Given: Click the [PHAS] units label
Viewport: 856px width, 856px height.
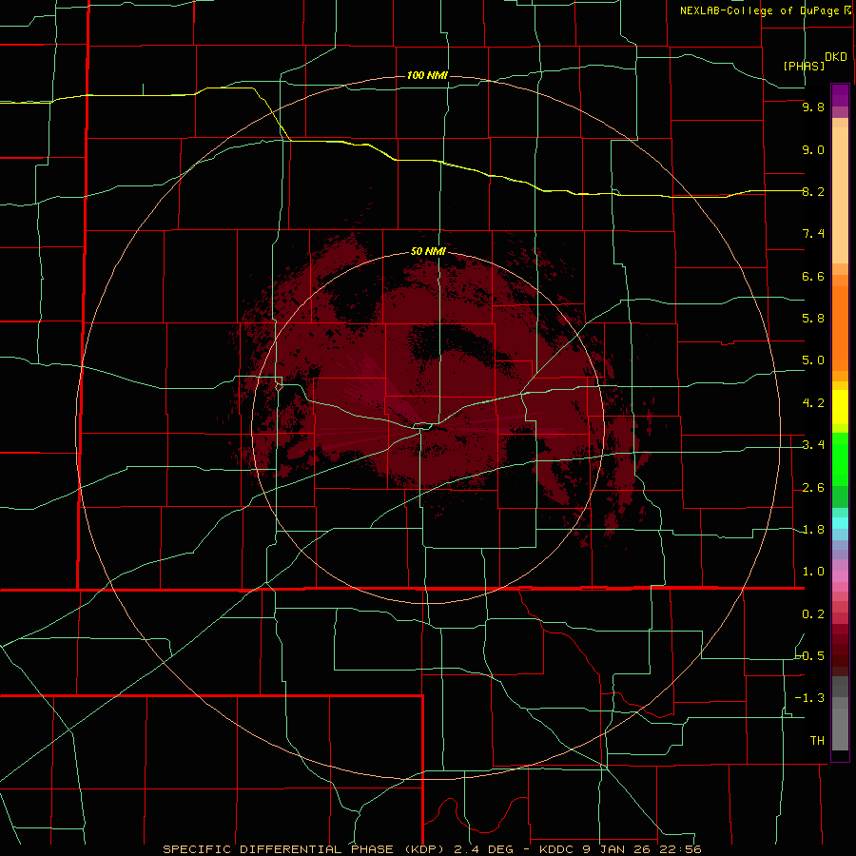Looking at the screenshot, I should (804, 66).
